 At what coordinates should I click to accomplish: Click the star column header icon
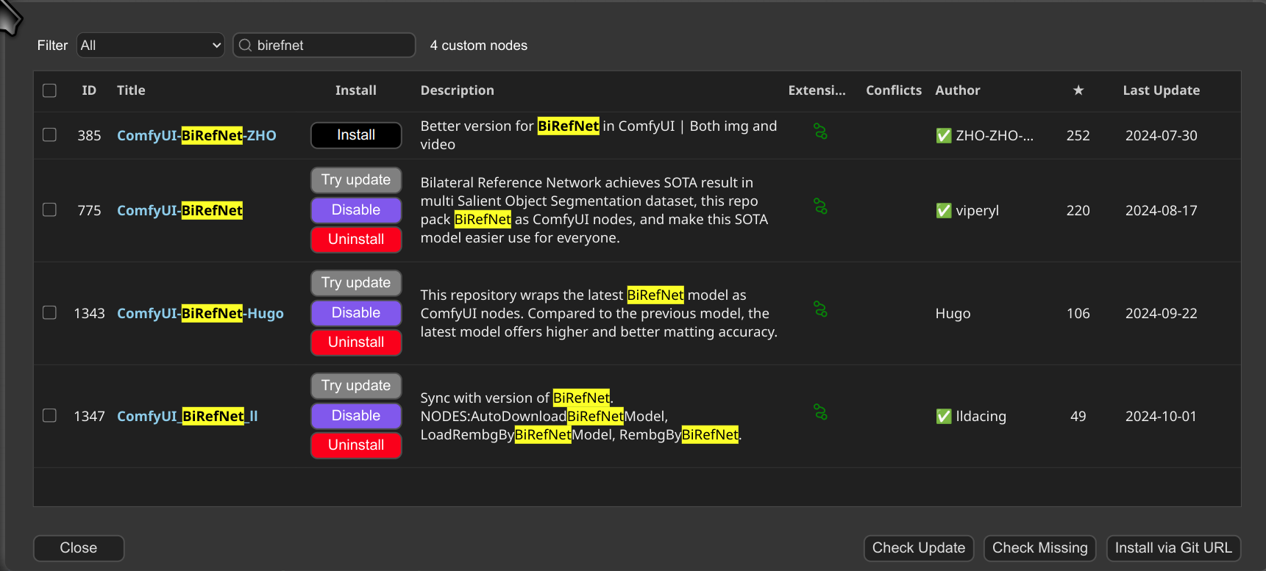click(x=1078, y=90)
